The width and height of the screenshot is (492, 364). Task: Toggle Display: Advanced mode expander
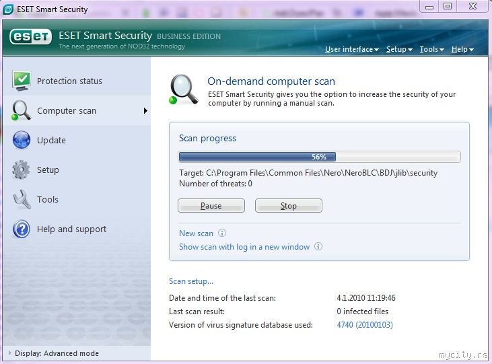(x=9, y=353)
